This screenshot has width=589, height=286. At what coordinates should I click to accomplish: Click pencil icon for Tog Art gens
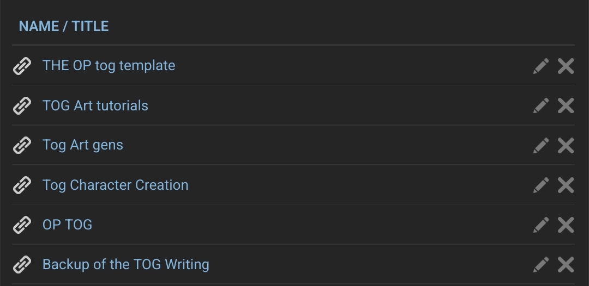coord(540,145)
